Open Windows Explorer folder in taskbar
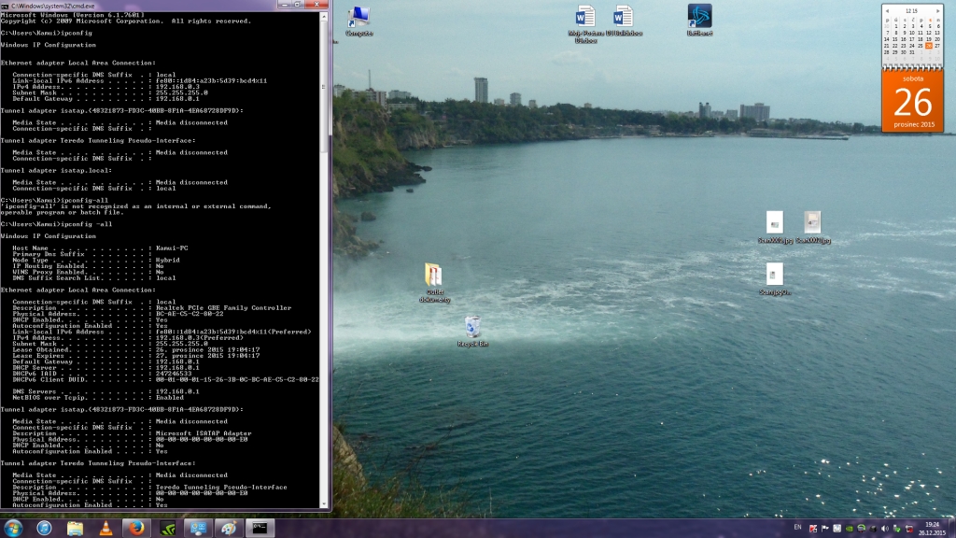This screenshot has height=538, width=956. [x=75, y=528]
